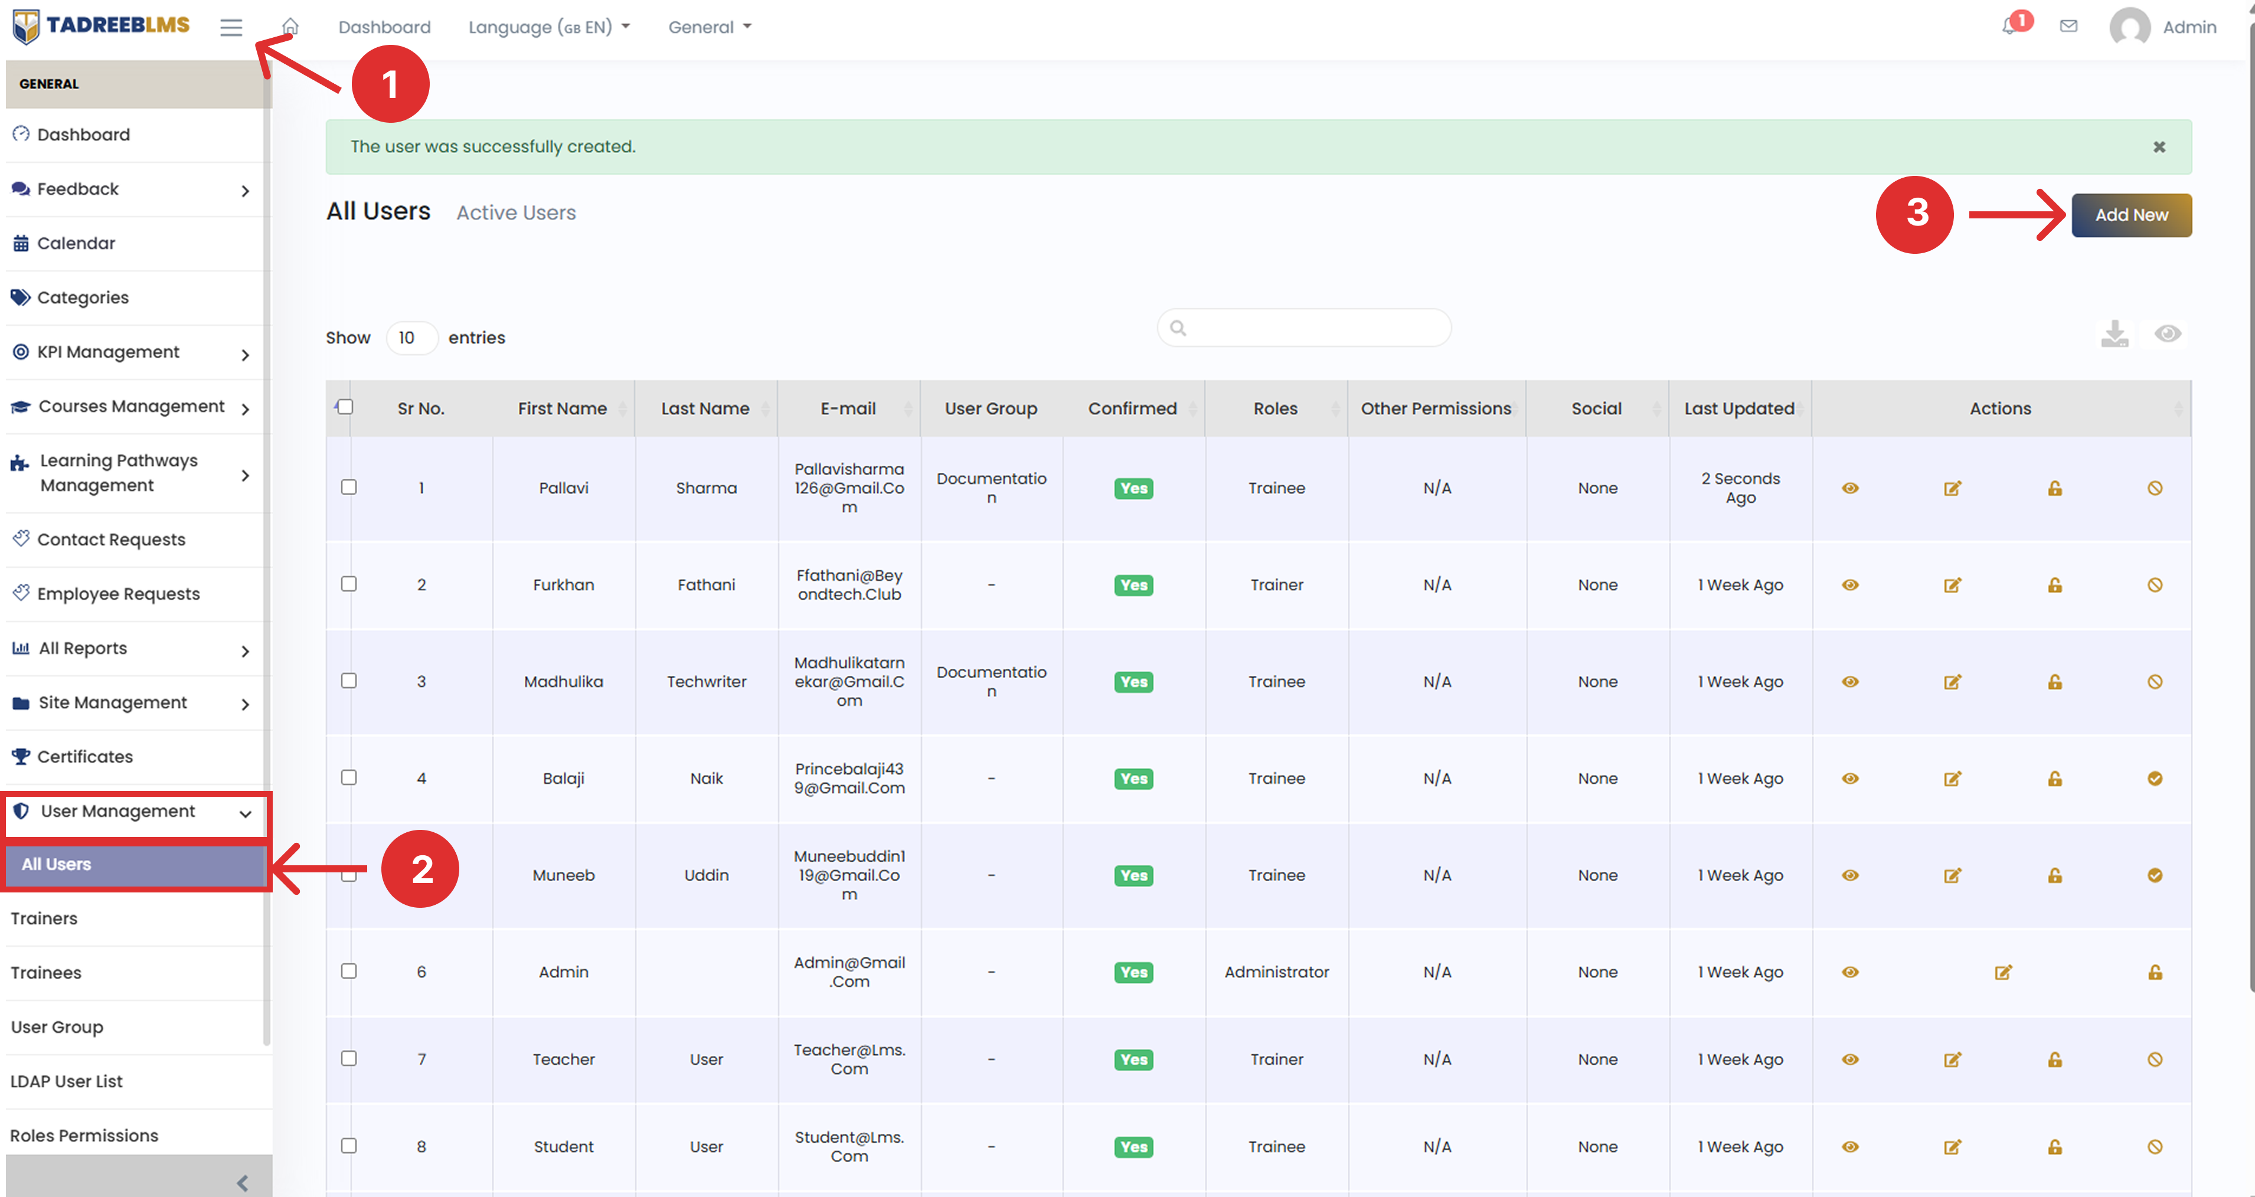Viewport: 2255px width, 1197px height.
Task: Click ban icon in Teacher row
Action: (2155, 1059)
